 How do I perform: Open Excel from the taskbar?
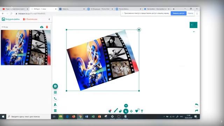93,117
